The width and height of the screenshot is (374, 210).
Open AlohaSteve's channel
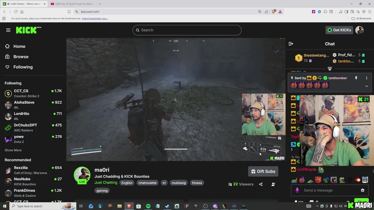(x=33, y=105)
